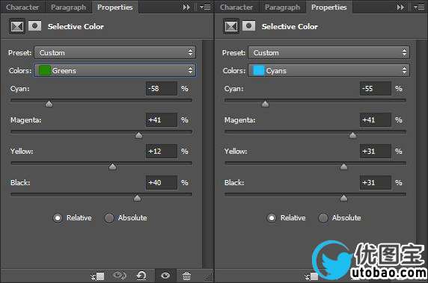Click Black slider handle in Cyans panel
This screenshot has width=428, height=283.
coord(343,198)
